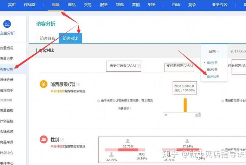Open 计划中心 in the sidebar
The height and width of the screenshot is (165, 246).
[x=7, y=153]
